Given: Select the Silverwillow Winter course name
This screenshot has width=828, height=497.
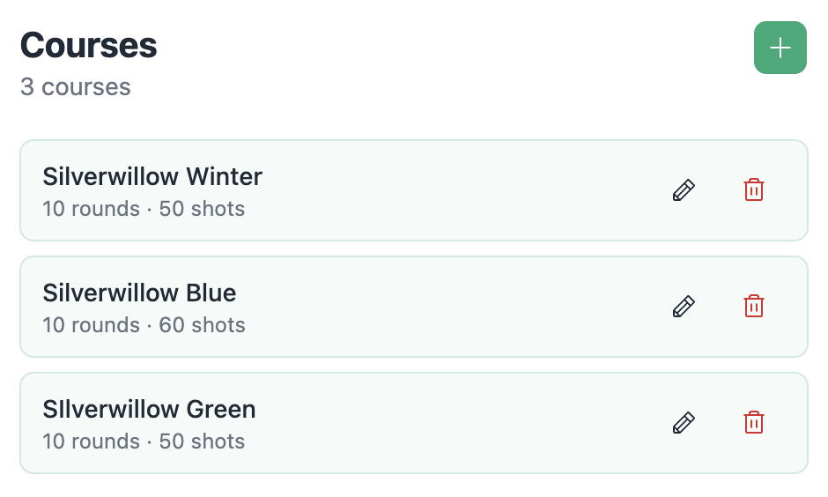Looking at the screenshot, I should (x=152, y=176).
